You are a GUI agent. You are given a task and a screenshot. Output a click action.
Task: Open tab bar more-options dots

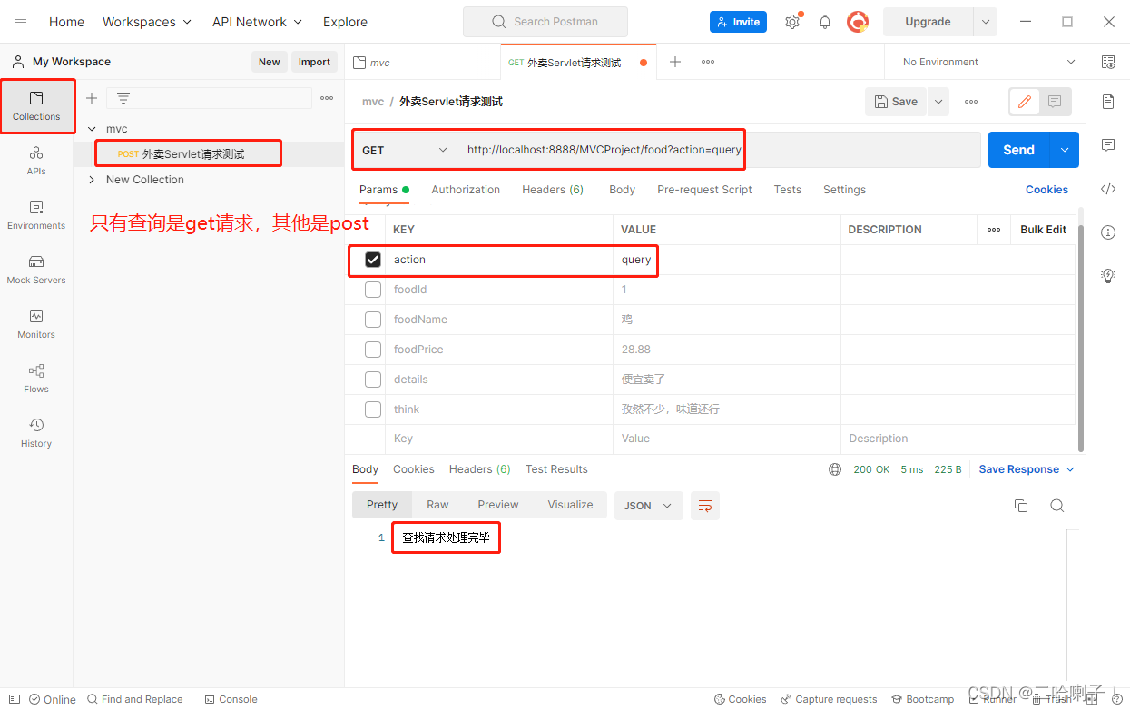tap(708, 62)
